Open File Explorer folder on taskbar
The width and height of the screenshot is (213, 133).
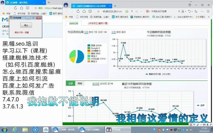pyautogui.click(x=25, y=130)
